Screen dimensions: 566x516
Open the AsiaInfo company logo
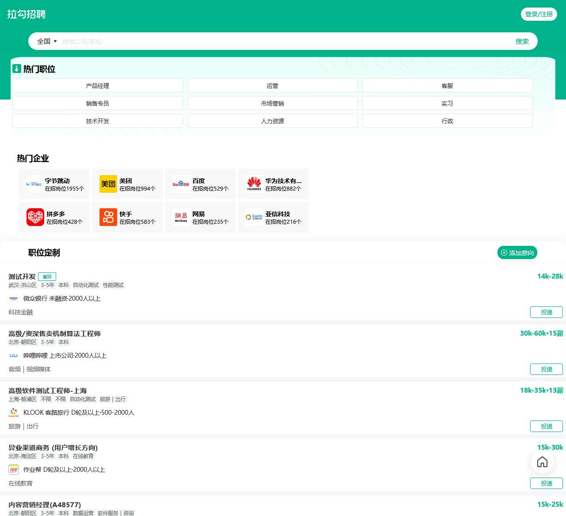pos(254,217)
